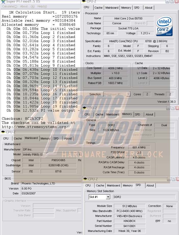Image resolution: width=179 pixels, height=235 pixels.
Task: Open About tab in SPD CPU-Z window
Action: pyautogui.click(x=150, y=185)
